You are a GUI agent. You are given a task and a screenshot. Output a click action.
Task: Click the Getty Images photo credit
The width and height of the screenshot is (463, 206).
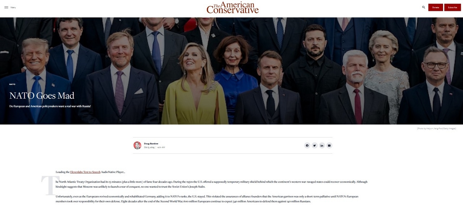(436, 128)
